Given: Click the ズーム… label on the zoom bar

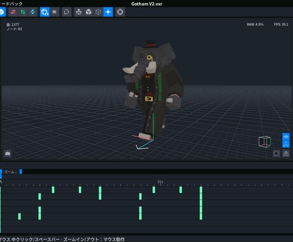Looking at the screenshot, I should tap(11, 172).
